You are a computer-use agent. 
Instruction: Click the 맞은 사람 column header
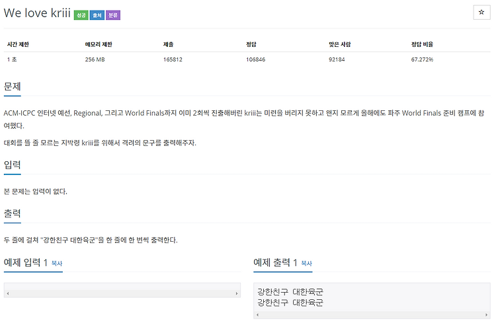click(x=340, y=44)
